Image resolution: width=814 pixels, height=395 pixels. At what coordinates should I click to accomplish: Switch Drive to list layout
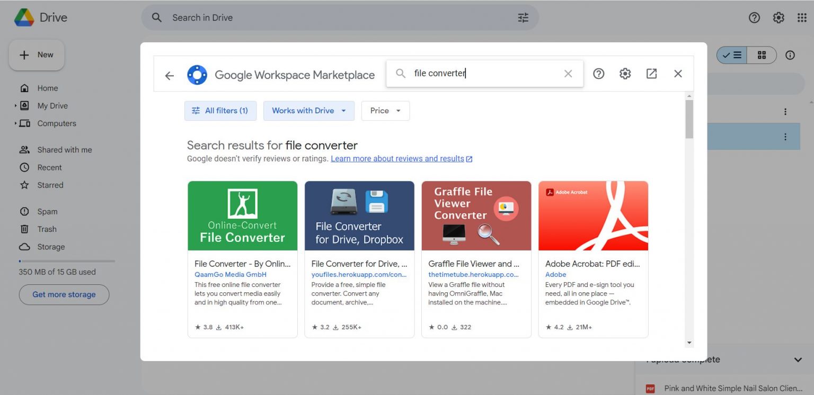pyautogui.click(x=732, y=55)
